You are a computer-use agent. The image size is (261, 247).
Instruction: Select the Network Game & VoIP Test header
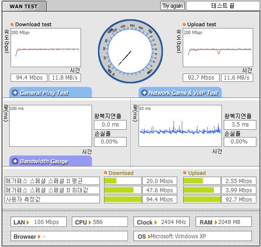[180, 92]
